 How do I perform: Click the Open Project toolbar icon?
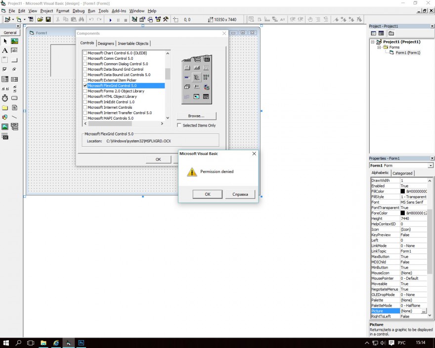click(40, 19)
